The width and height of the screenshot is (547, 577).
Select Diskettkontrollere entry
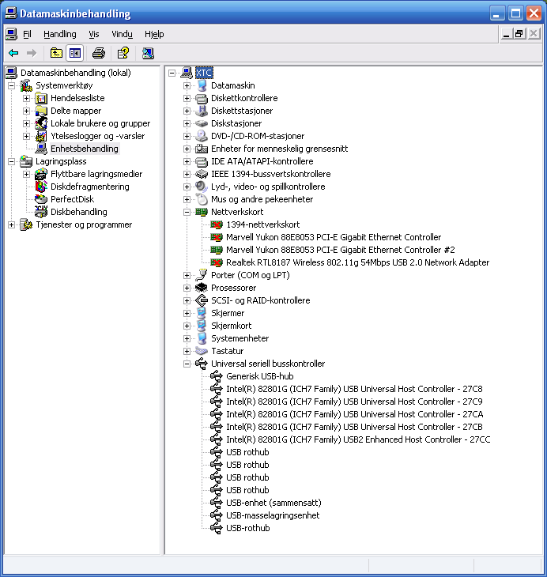coord(244,98)
